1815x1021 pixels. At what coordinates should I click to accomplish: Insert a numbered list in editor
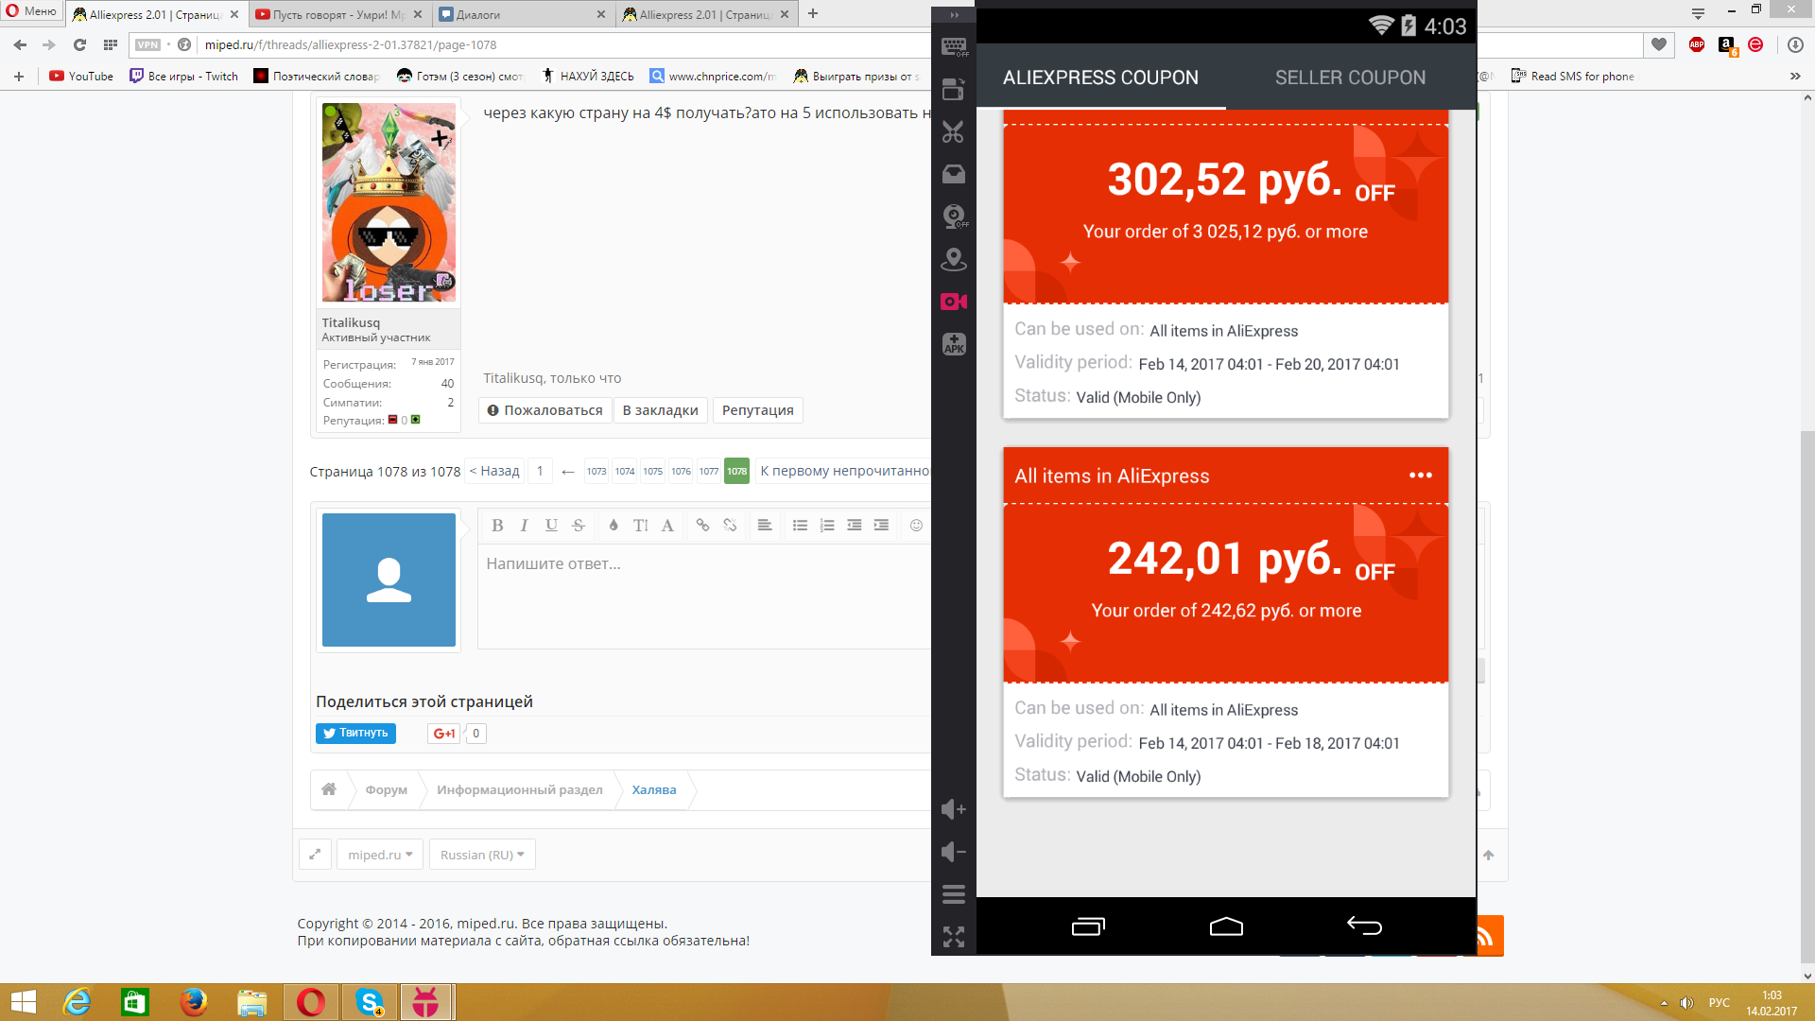(827, 526)
